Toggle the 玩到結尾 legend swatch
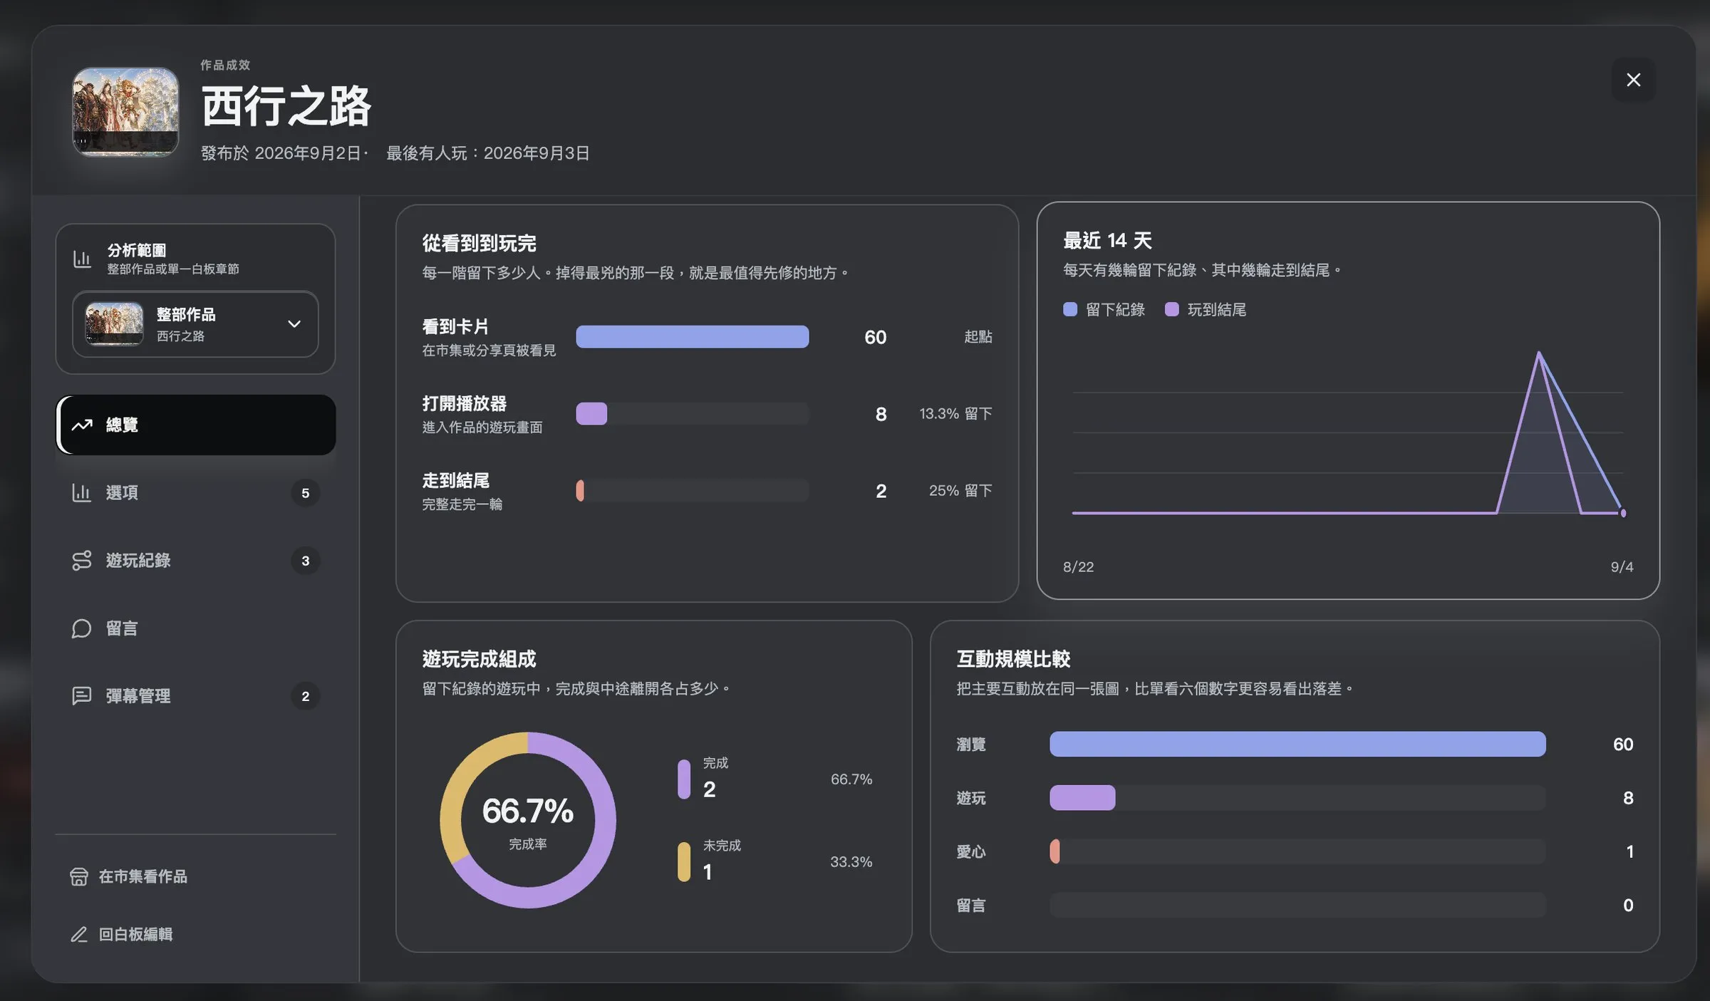Screen dimensions: 1710x1001 1171,309
